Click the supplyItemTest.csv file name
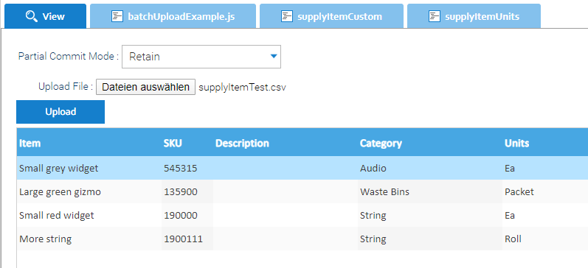 click(x=242, y=88)
